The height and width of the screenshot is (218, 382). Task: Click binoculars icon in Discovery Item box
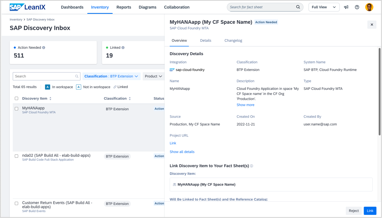click(175, 185)
